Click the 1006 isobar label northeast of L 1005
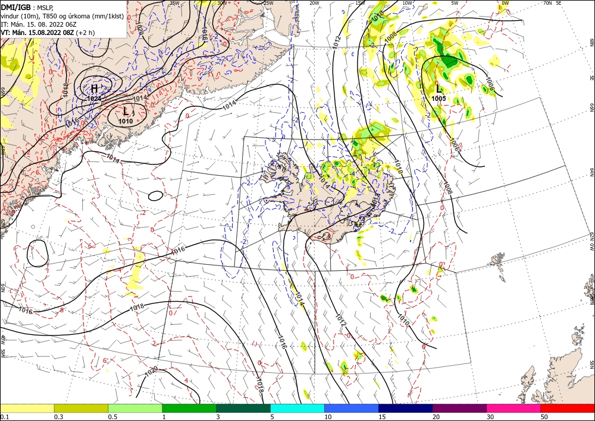Viewport: 595px width, 421px height. (x=490, y=84)
